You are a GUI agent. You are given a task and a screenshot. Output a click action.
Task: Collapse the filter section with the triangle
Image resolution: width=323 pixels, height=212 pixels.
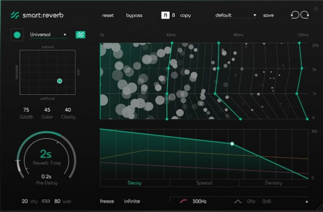click(x=307, y=201)
